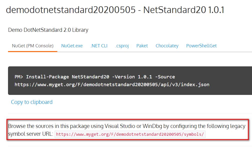Click the 'Browse the sources' sentence start
Image resolution: width=252 pixels, height=149 pixels.
pyautogui.click(x=28, y=126)
